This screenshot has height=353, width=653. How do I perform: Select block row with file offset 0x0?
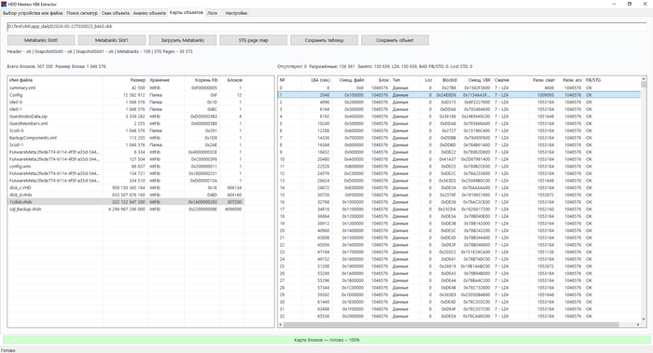tap(459, 88)
